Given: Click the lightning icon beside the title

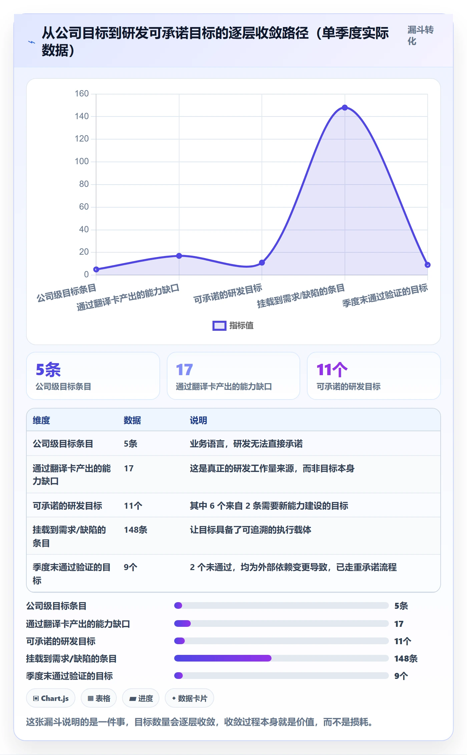Looking at the screenshot, I should pos(31,42).
